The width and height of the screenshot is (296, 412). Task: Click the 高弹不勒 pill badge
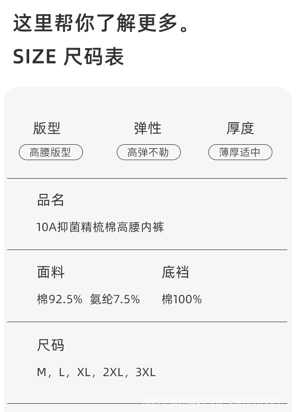pos(148,152)
